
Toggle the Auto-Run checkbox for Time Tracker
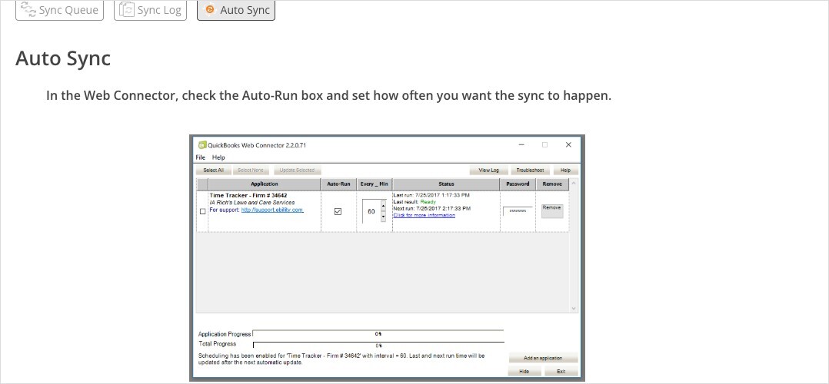pyautogui.click(x=338, y=211)
